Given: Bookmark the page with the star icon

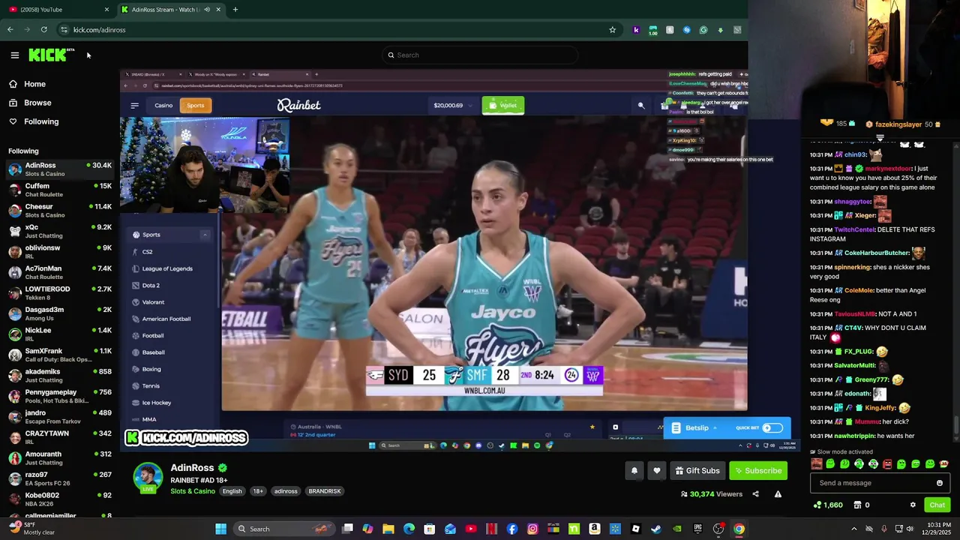Looking at the screenshot, I should pyautogui.click(x=613, y=30).
